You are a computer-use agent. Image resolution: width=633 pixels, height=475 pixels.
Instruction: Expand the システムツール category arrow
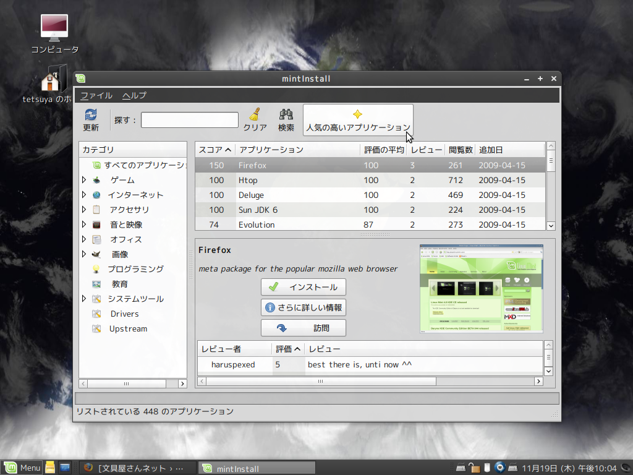(x=84, y=299)
